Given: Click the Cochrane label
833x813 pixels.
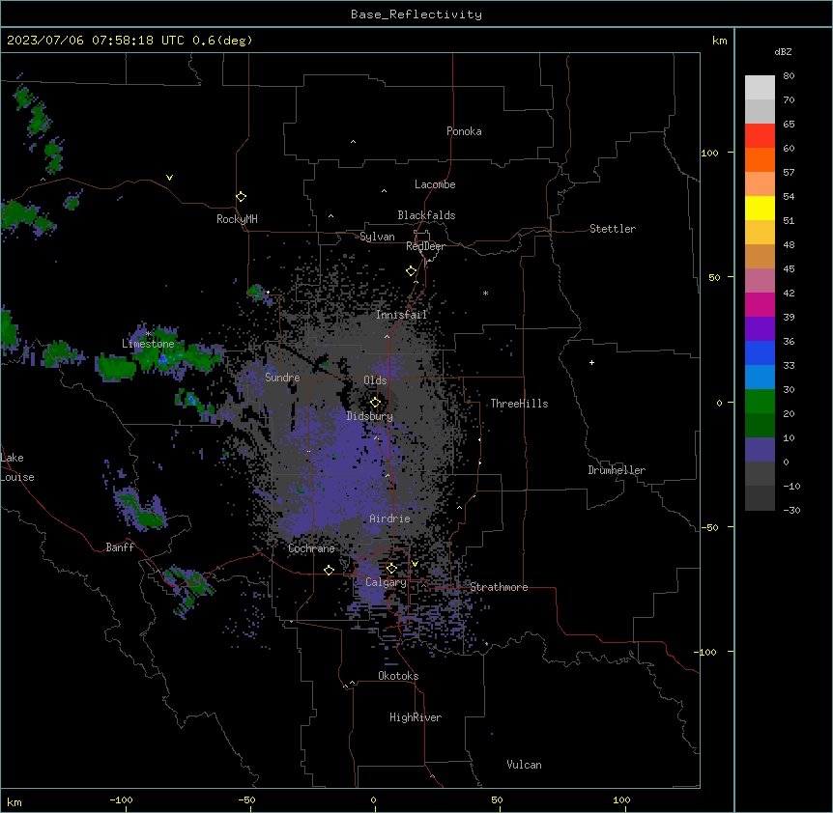Looking at the screenshot, I should pyautogui.click(x=311, y=548).
